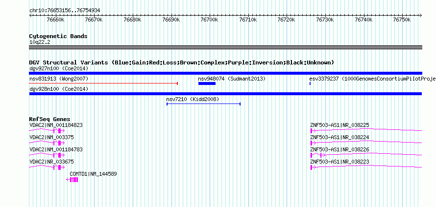Click the 76740k ruler position
Viewport: 436px width, 207px height.
[363, 20]
